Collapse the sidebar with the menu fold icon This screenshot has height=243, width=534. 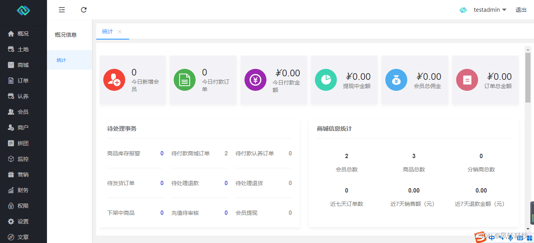point(62,10)
